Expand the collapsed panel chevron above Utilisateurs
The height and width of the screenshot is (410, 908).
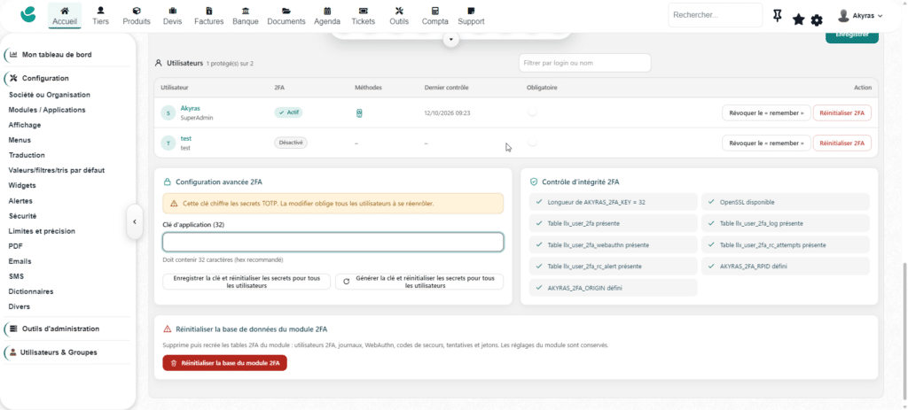(451, 40)
